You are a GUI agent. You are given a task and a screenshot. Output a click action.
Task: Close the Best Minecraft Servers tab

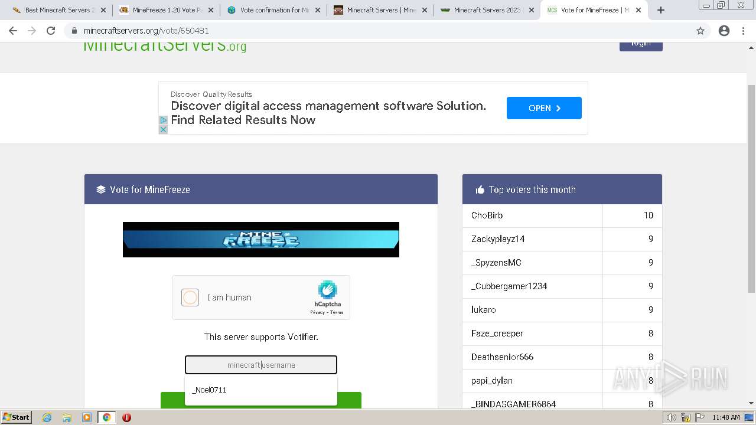click(103, 10)
